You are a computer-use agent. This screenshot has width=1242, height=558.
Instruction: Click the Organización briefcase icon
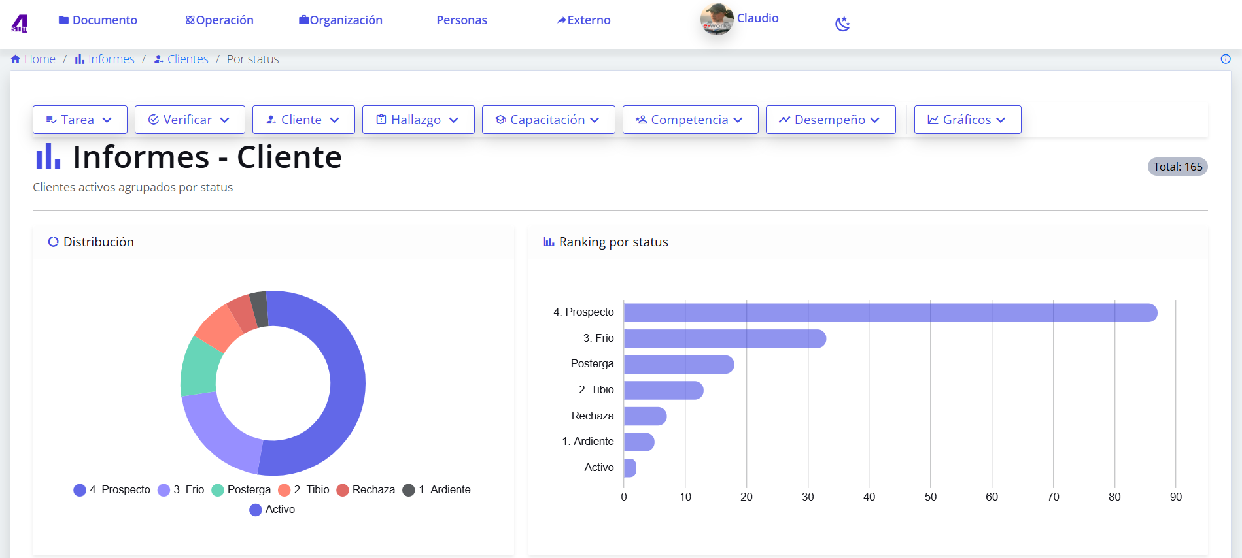click(303, 20)
